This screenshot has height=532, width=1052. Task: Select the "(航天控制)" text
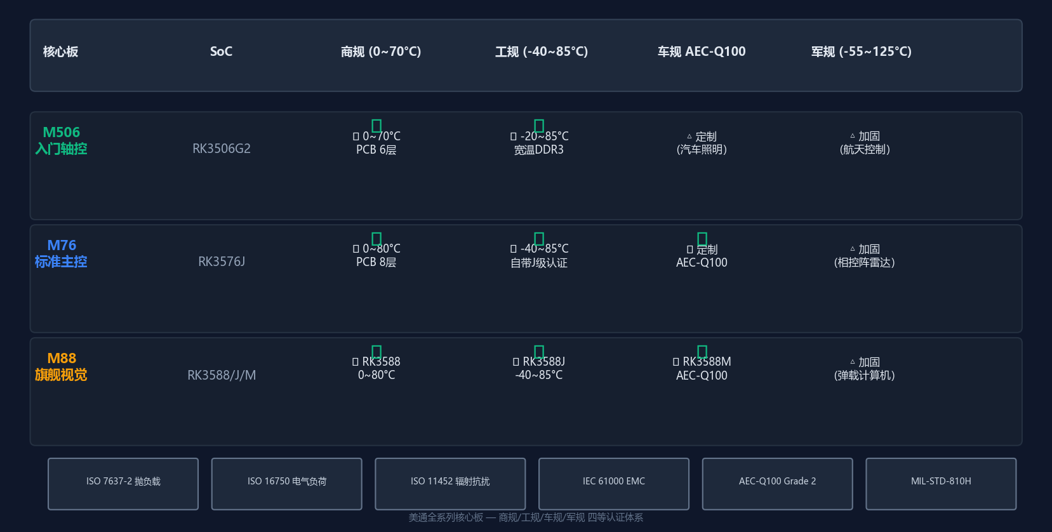tap(865, 150)
